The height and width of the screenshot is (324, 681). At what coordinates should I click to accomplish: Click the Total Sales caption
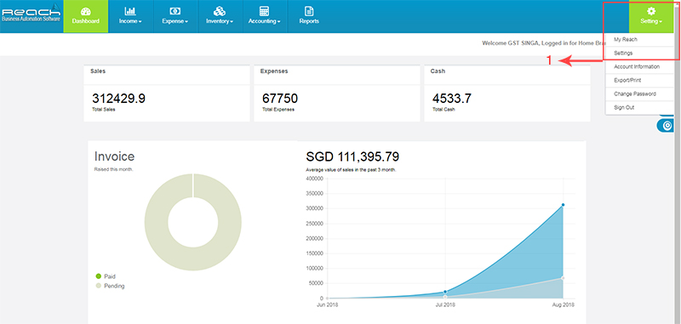(x=104, y=110)
